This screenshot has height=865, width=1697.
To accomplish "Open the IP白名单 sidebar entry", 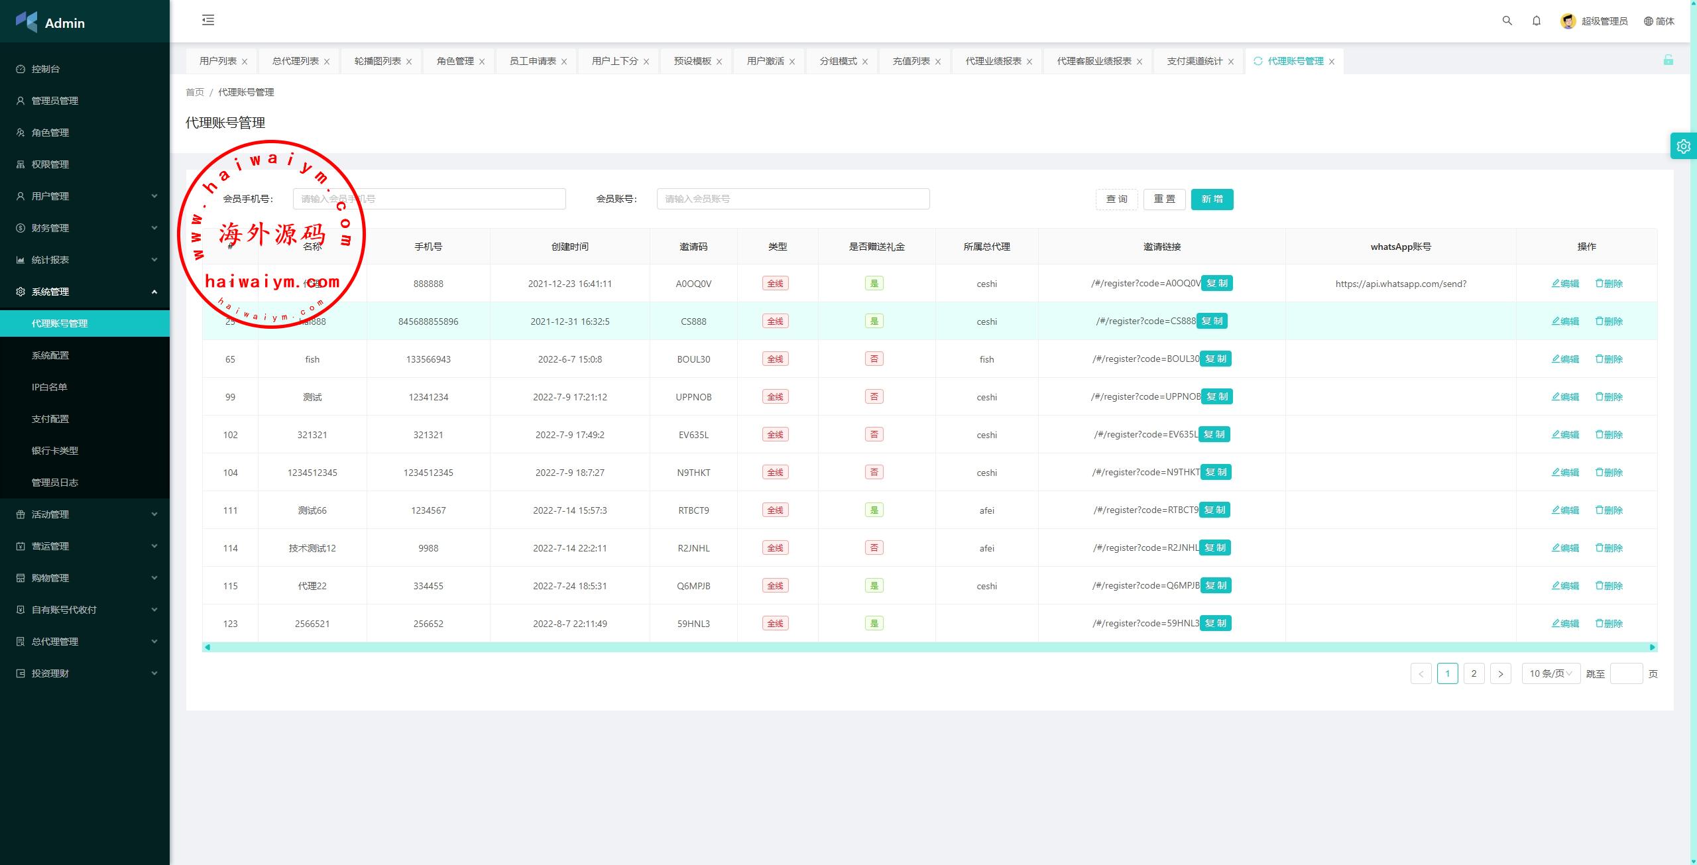I will coord(50,387).
